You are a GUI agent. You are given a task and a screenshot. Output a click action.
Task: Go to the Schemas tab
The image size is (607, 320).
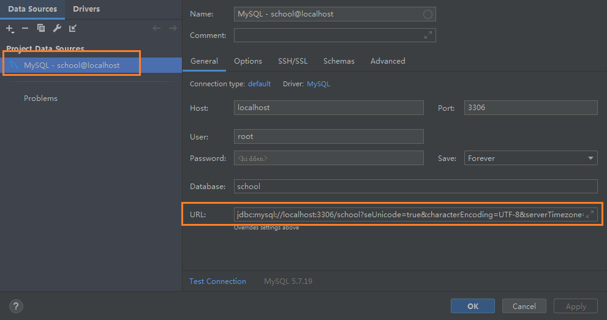339,61
